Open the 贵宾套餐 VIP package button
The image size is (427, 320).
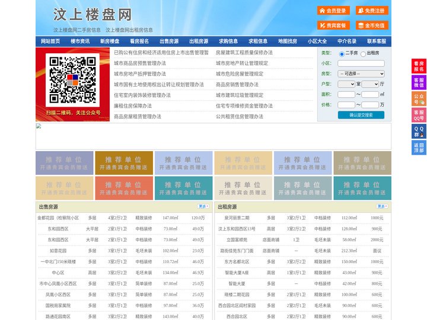(333, 25)
